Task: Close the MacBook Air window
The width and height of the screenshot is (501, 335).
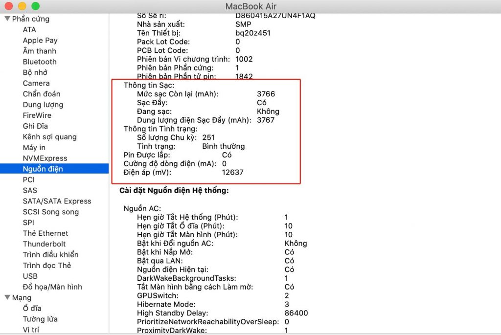Action: tap(9, 6)
